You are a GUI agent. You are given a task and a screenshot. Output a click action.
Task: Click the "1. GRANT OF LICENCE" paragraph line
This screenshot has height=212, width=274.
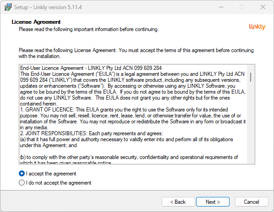[124, 110]
